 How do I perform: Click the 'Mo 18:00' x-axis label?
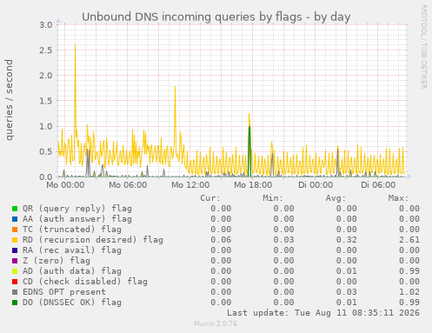click(253, 185)
